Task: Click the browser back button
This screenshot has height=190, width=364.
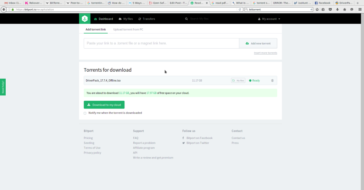Action: coord(4,10)
